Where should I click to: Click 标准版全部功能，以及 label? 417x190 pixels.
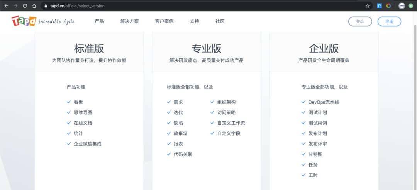[x=190, y=87]
